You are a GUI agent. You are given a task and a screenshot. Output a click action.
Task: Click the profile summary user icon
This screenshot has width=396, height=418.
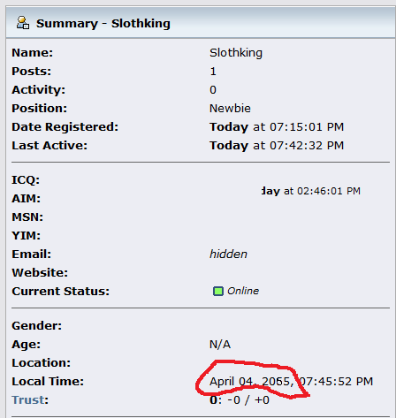point(23,23)
